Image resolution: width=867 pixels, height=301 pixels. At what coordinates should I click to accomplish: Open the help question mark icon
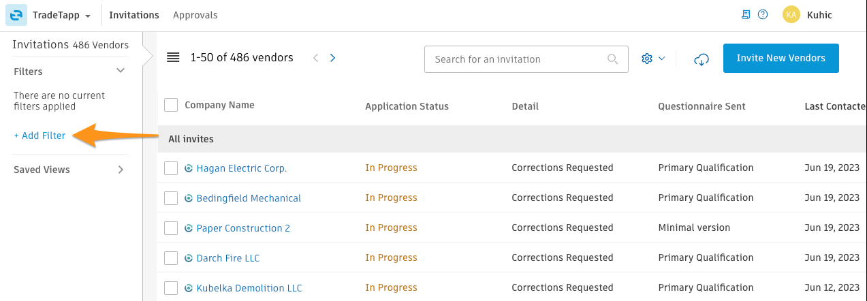[763, 14]
